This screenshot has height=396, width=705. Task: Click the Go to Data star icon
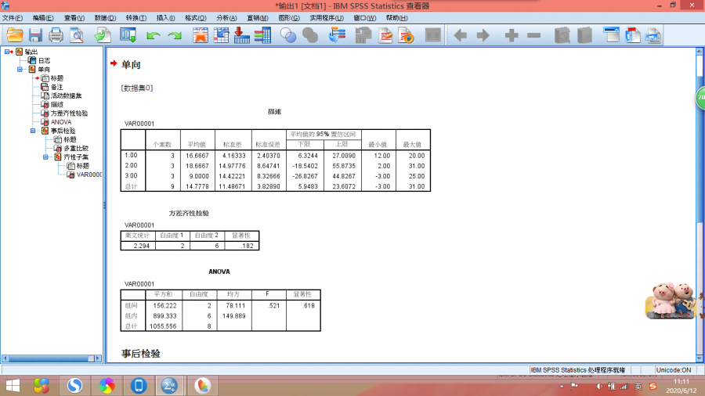pyautogui.click(x=201, y=35)
